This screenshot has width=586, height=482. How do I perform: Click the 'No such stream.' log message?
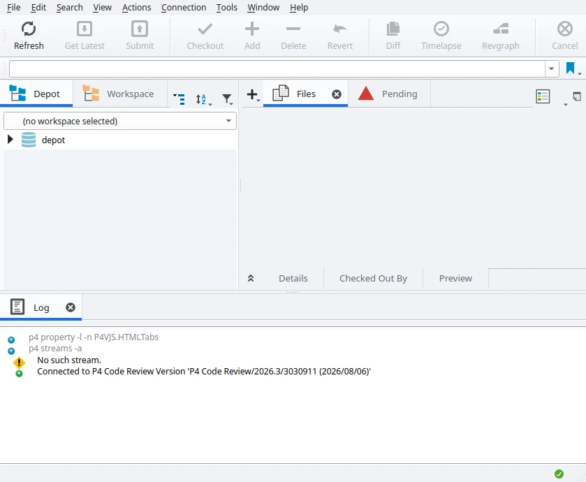click(69, 360)
